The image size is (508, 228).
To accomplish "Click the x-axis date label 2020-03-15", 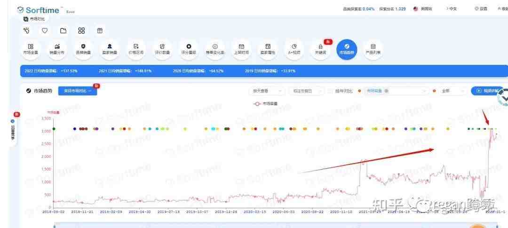I will 254,212.
